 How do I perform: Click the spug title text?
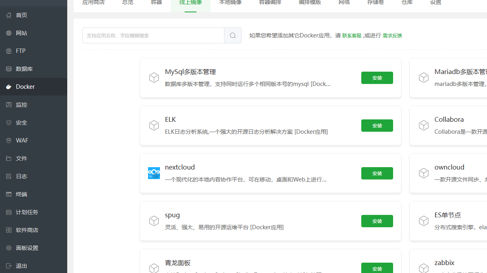pyautogui.click(x=172, y=215)
